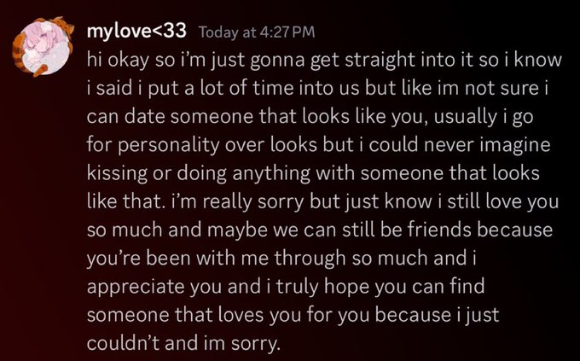Click the Today at 4:27 PM timestamp
The width and height of the screenshot is (580, 361).
[257, 32]
